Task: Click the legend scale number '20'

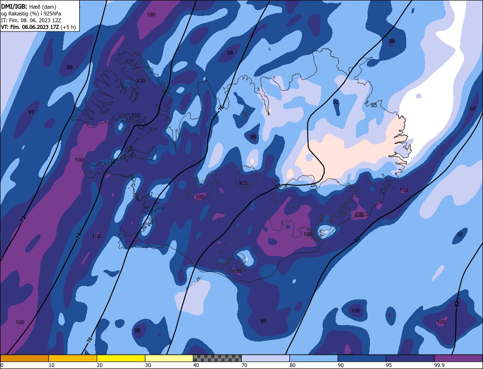Action: tap(99, 365)
